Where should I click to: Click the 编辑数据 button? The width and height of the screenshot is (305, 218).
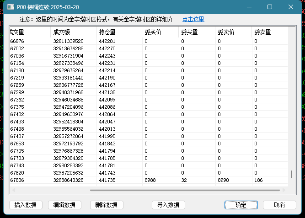[x=64, y=205]
